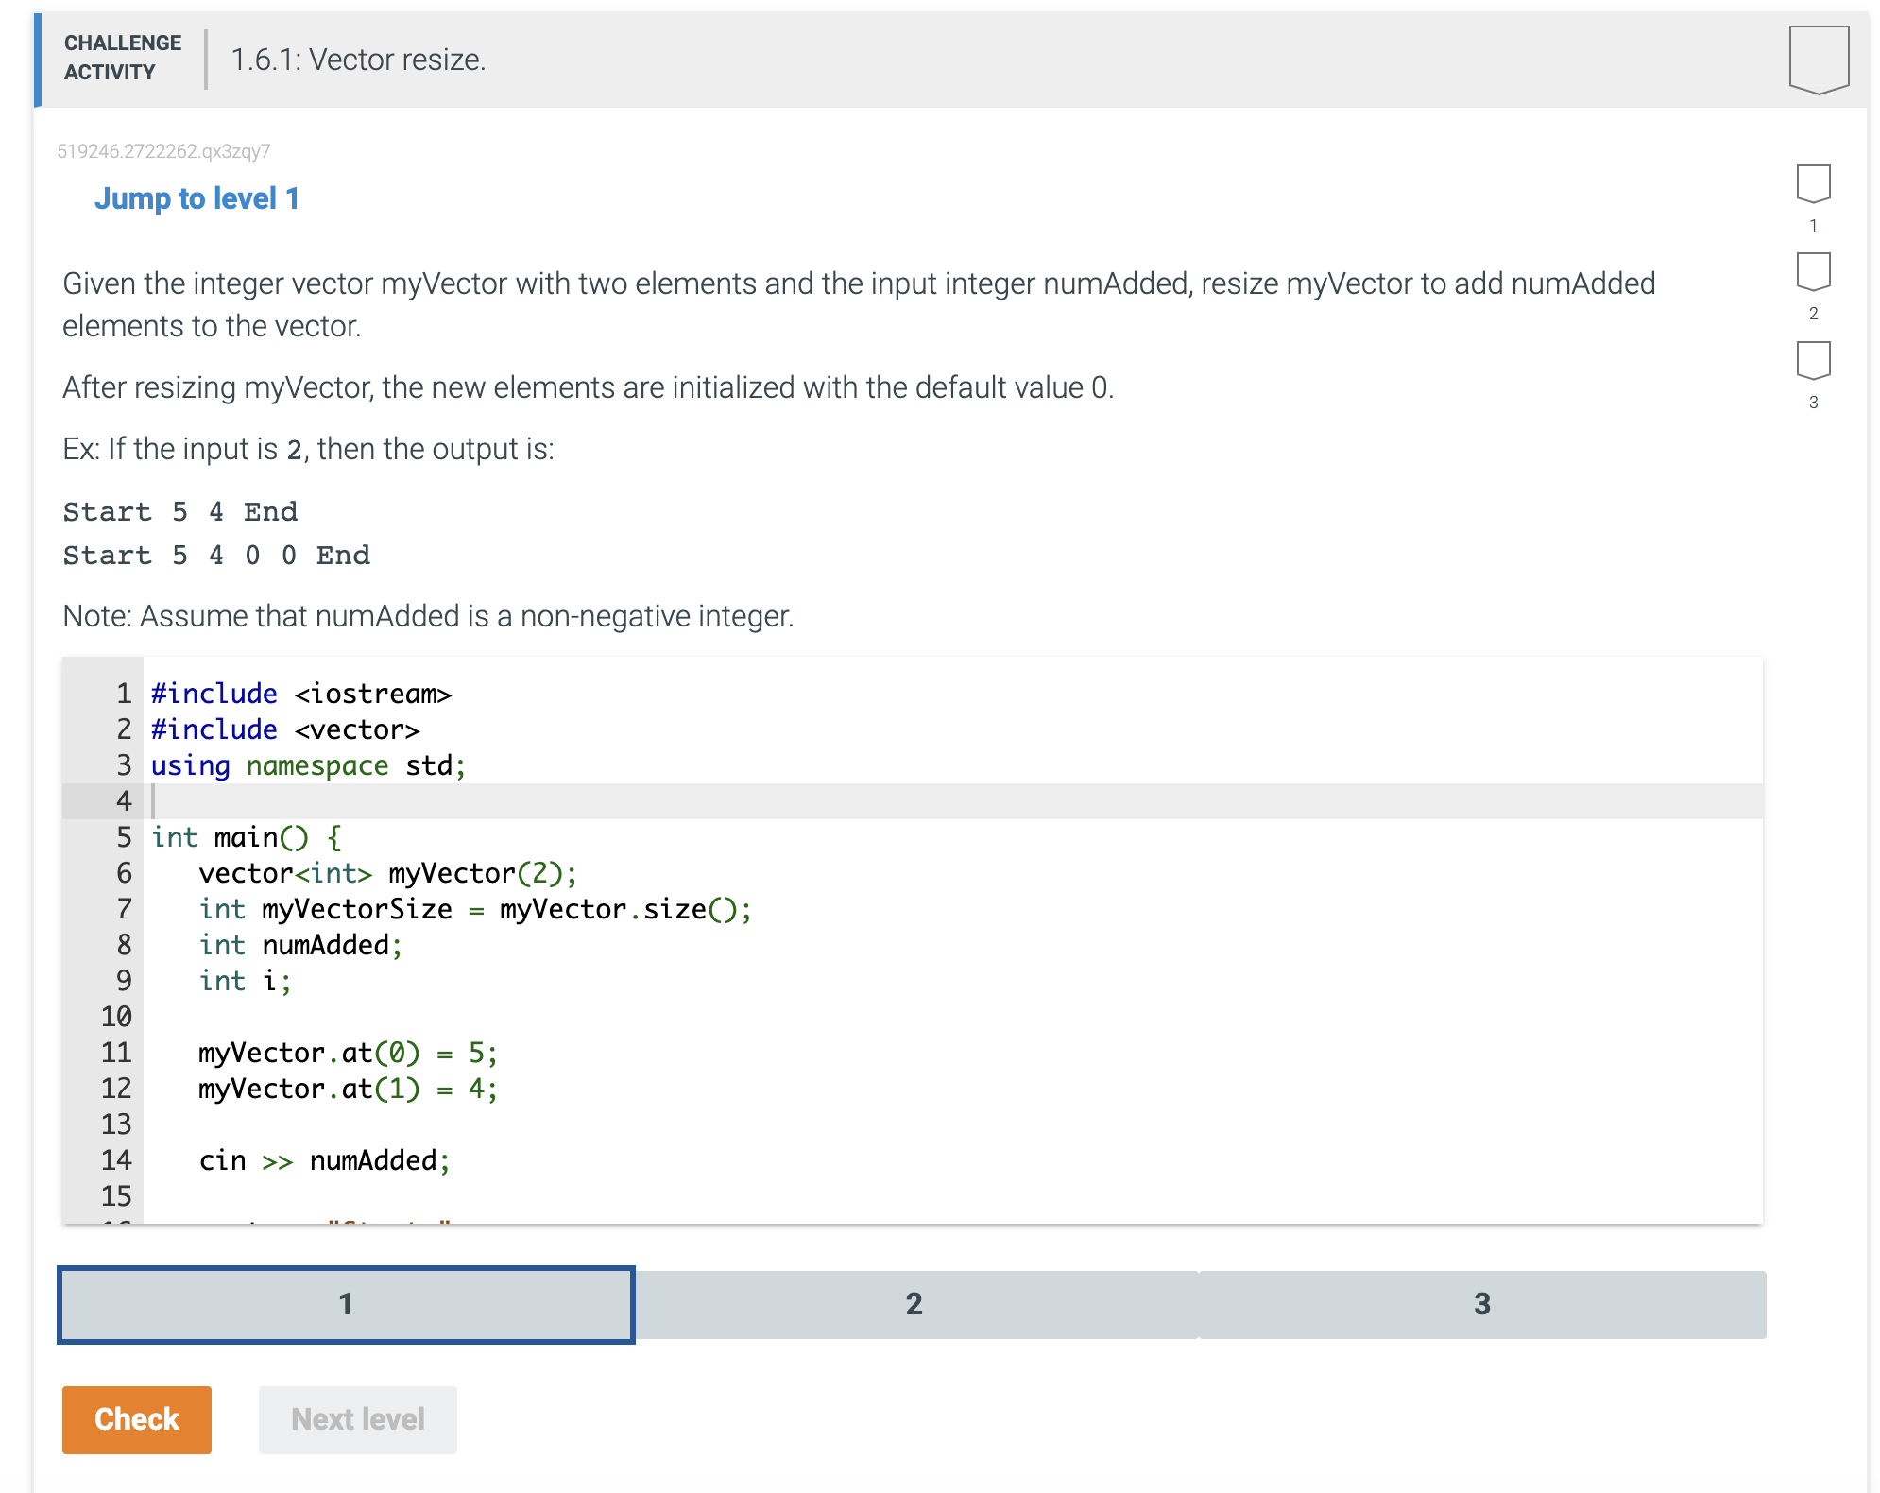Open the Jump to level 1 option
Image resolution: width=1880 pixels, height=1493 pixels.
coord(197,197)
